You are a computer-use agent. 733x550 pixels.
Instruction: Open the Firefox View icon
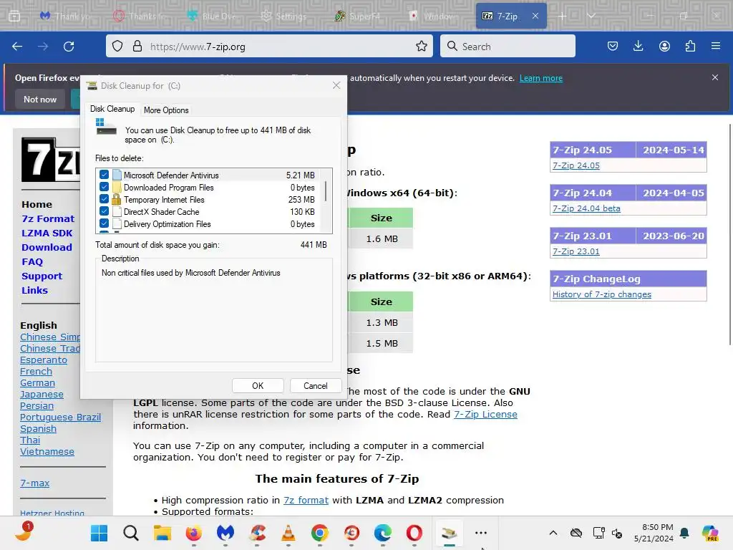(14, 16)
